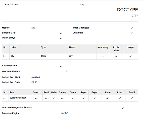This screenshot has height=125, width=143.
Task: Click the Editable Grid checkmark
Action: [x=61, y=33]
